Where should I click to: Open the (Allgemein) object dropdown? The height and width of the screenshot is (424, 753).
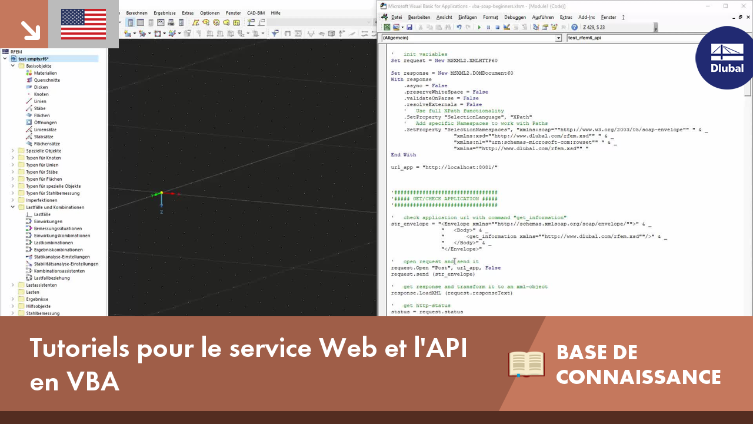pyautogui.click(x=558, y=38)
